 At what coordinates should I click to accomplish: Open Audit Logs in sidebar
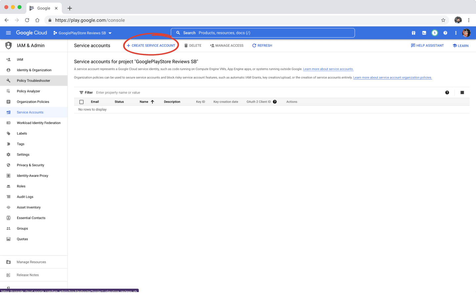point(34,197)
